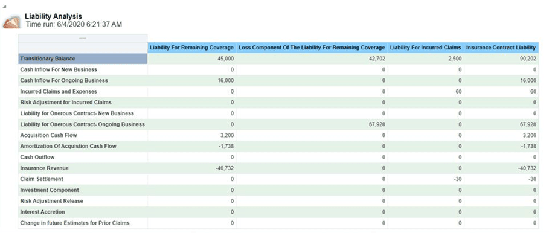Click the Claim Settlement row header
The width and height of the screenshot is (549, 233).
click(x=83, y=179)
